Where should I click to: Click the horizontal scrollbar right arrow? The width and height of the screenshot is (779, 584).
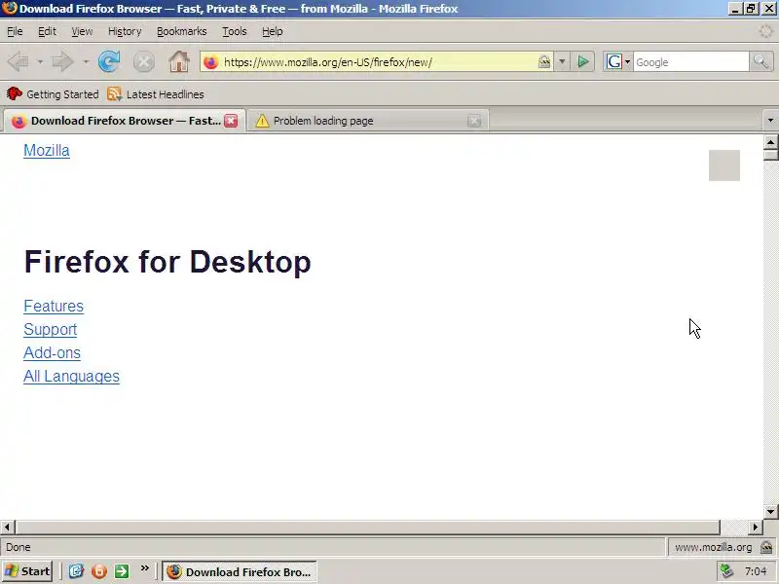756,527
